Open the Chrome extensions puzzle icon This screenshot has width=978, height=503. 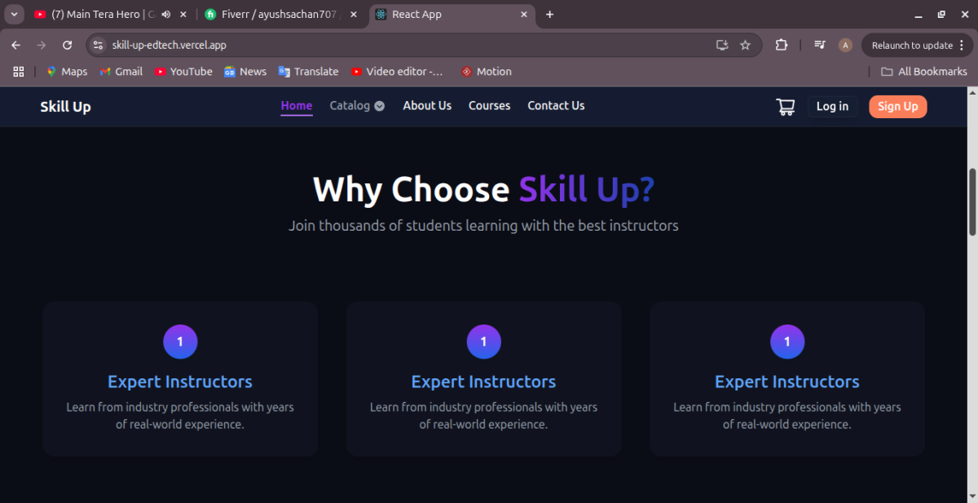[781, 46]
